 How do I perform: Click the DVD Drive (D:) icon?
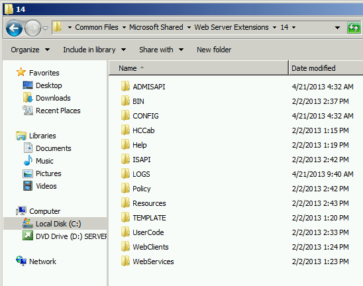pyautogui.click(x=28, y=236)
